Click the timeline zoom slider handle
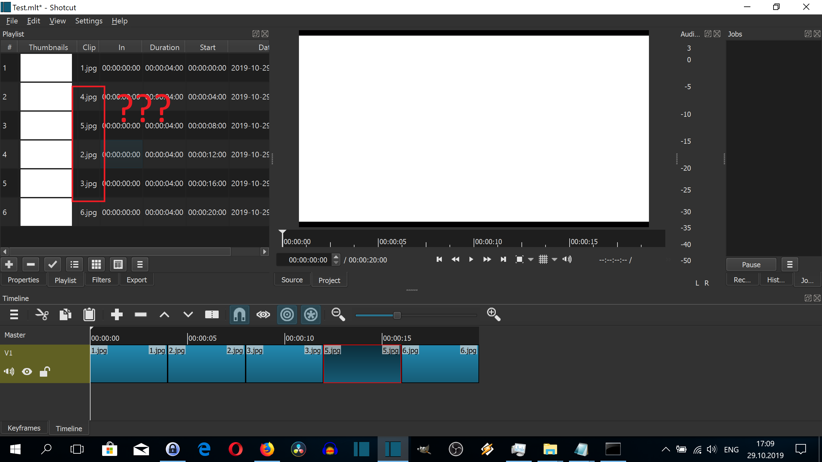 coord(397,315)
